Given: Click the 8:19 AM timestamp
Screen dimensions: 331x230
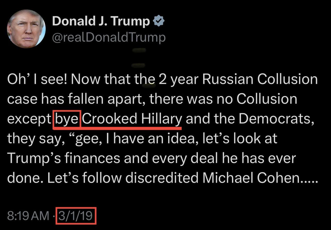Looking at the screenshot, I should [28, 216].
